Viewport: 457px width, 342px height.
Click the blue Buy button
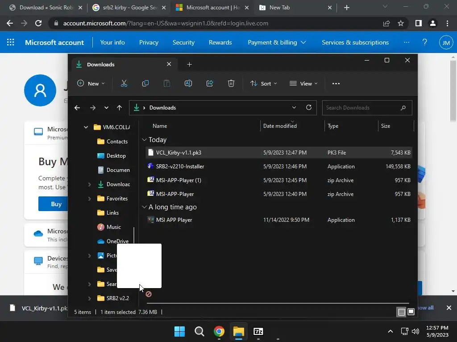click(53, 204)
